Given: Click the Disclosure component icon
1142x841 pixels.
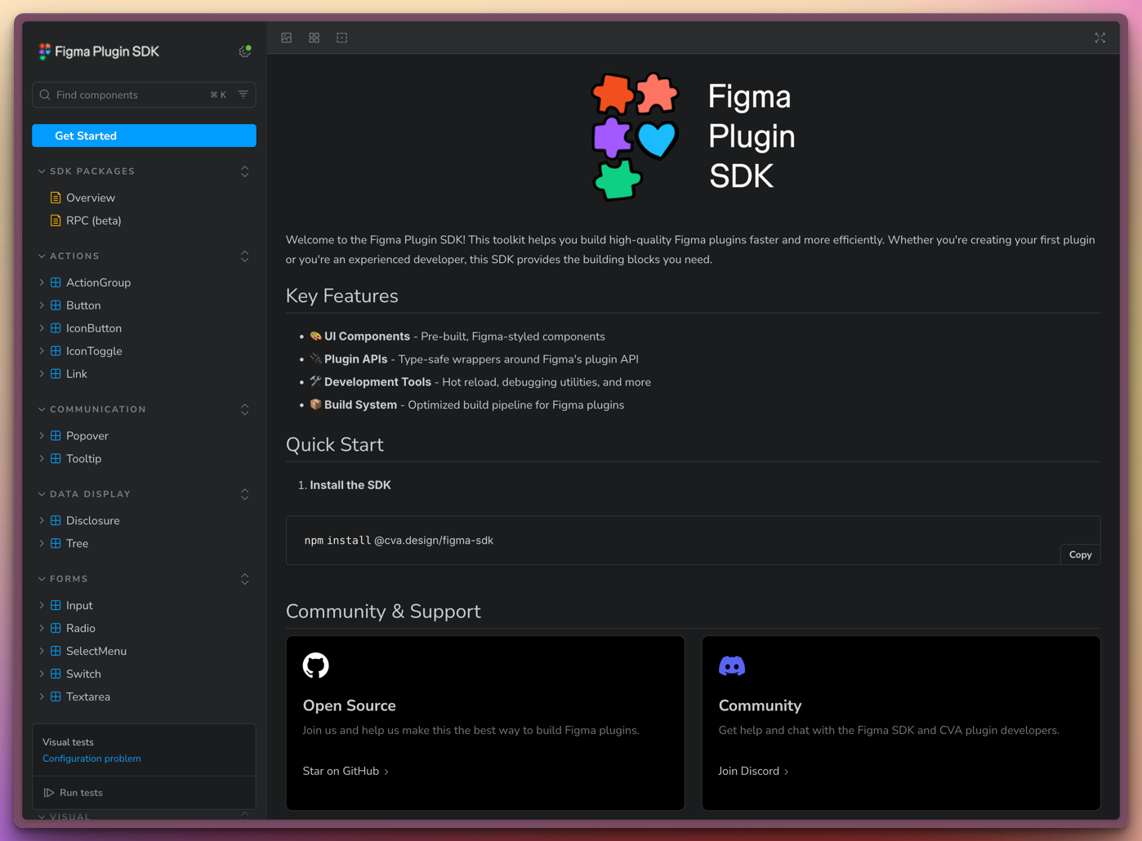Looking at the screenshot, I should pyautogui.click(x=56, y=521).
